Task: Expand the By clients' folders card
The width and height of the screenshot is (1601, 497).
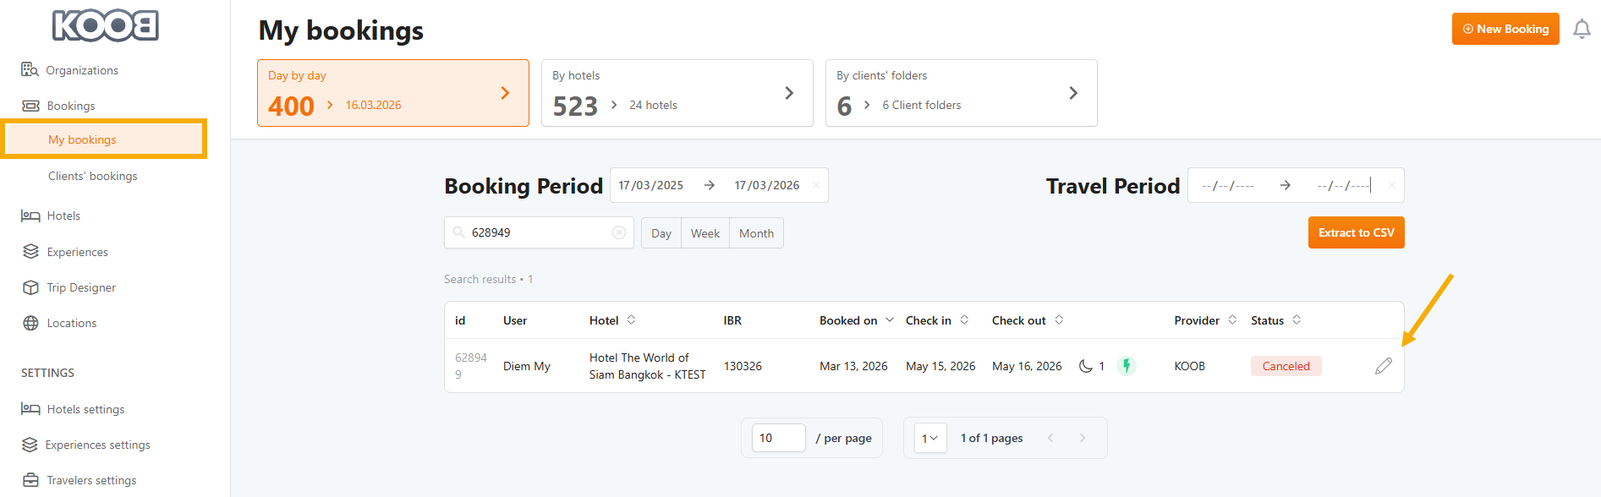Action: pyautogui.click(x=1072, y=93)
